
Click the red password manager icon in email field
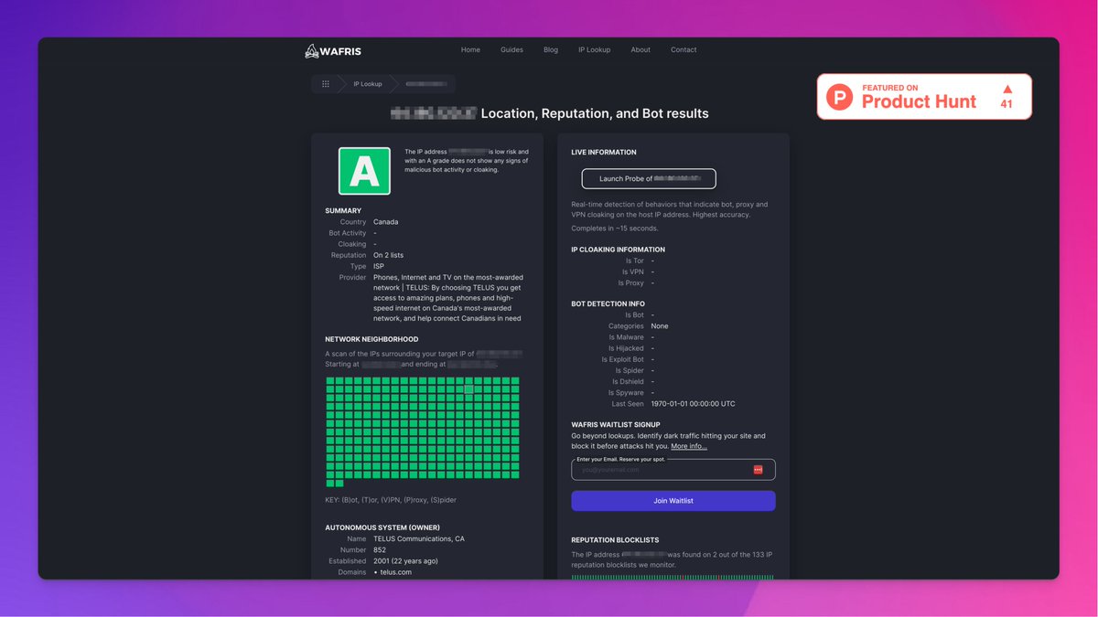point(758,470)
